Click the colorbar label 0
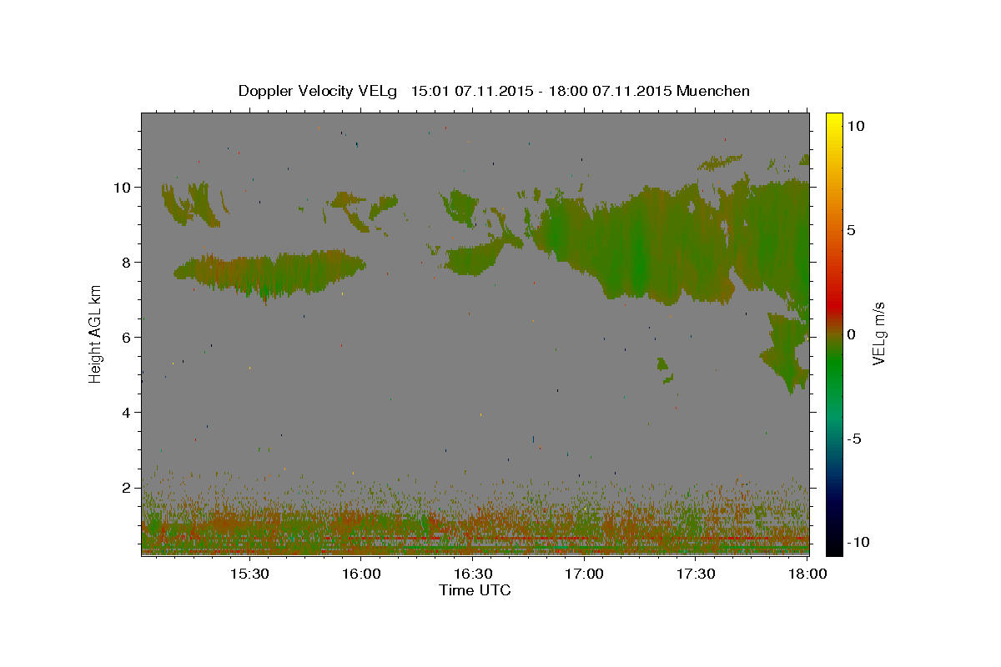 pos(851,334)
